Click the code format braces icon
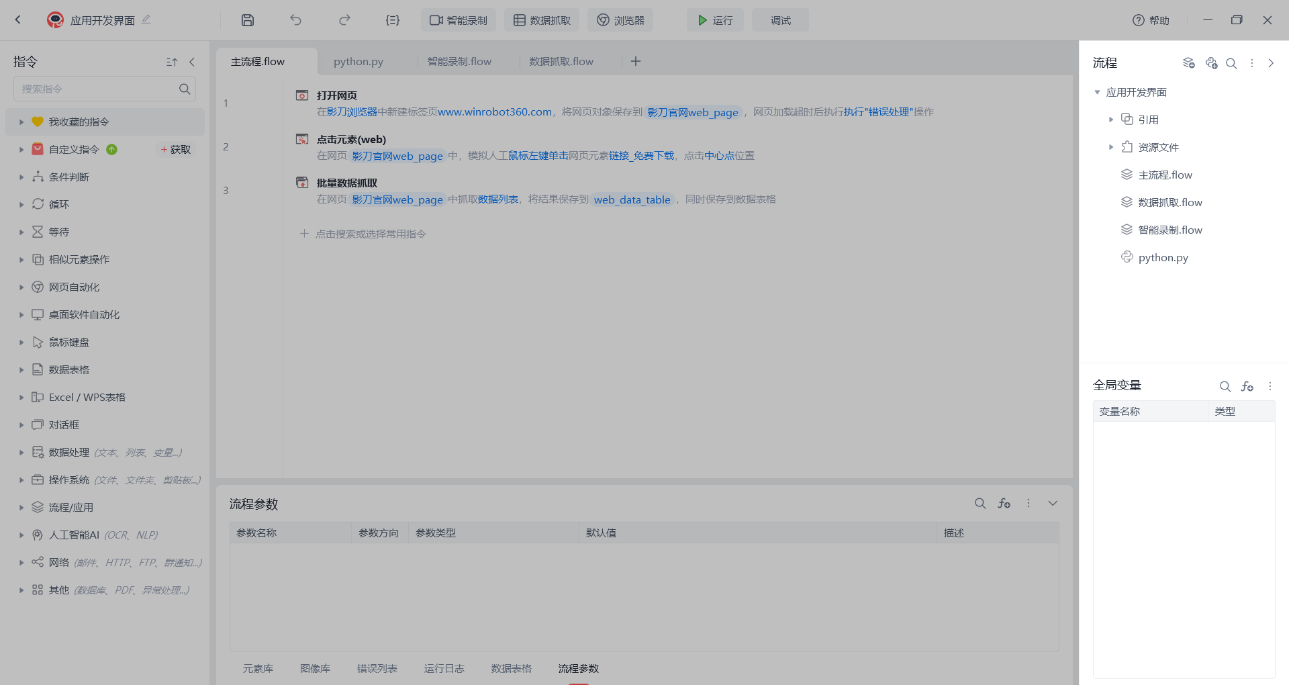Screen dimensions: 1289x685 click(393, 20)
